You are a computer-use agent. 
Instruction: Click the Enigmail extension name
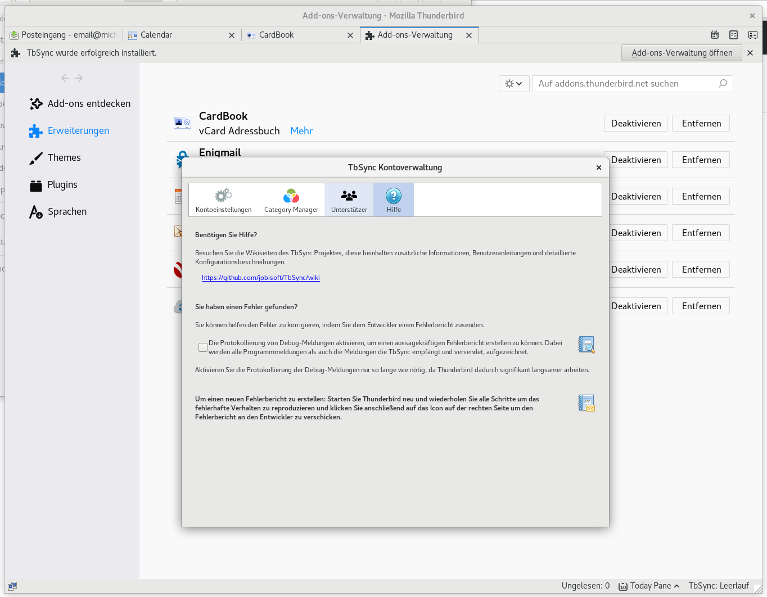point(220,152)
